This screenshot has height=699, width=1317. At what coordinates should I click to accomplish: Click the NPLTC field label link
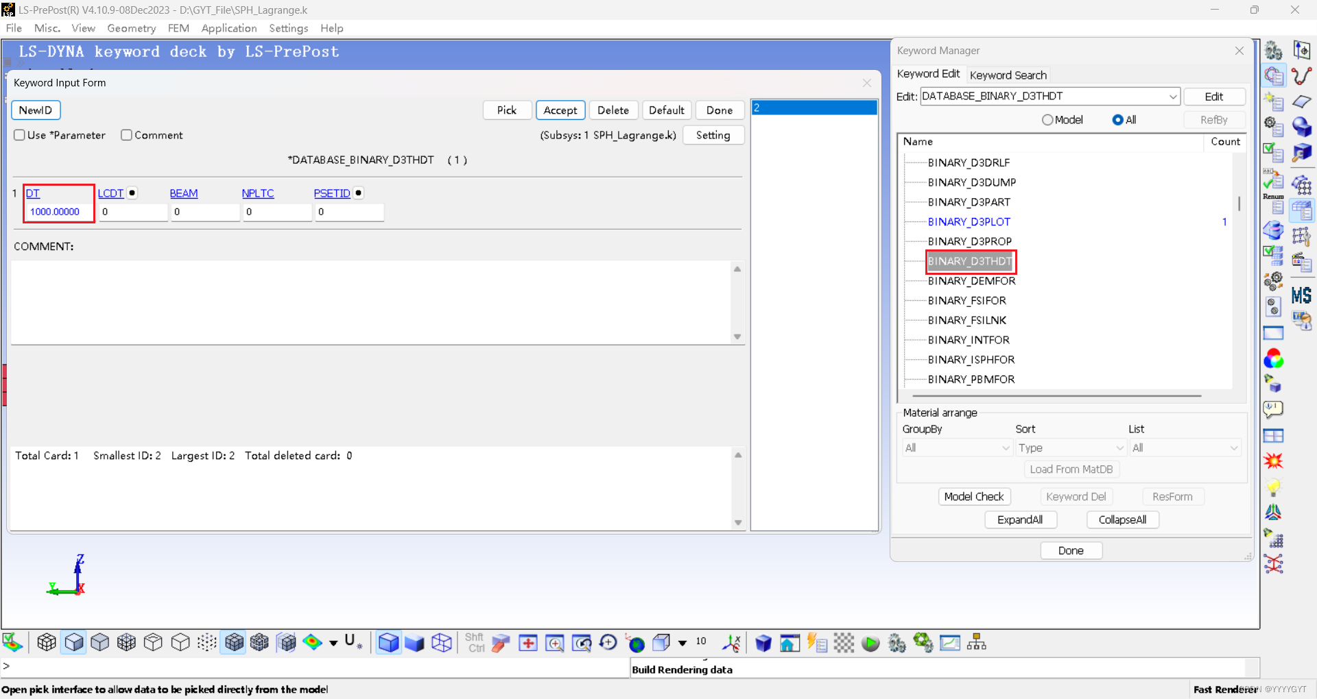point(258,193)
